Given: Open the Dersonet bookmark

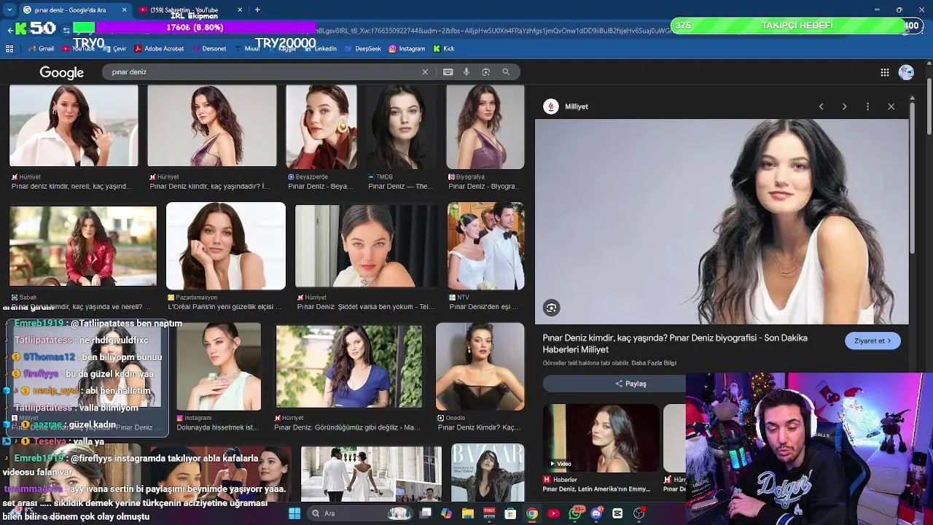Looking at the screenshot, I should (x=209, y=49).
